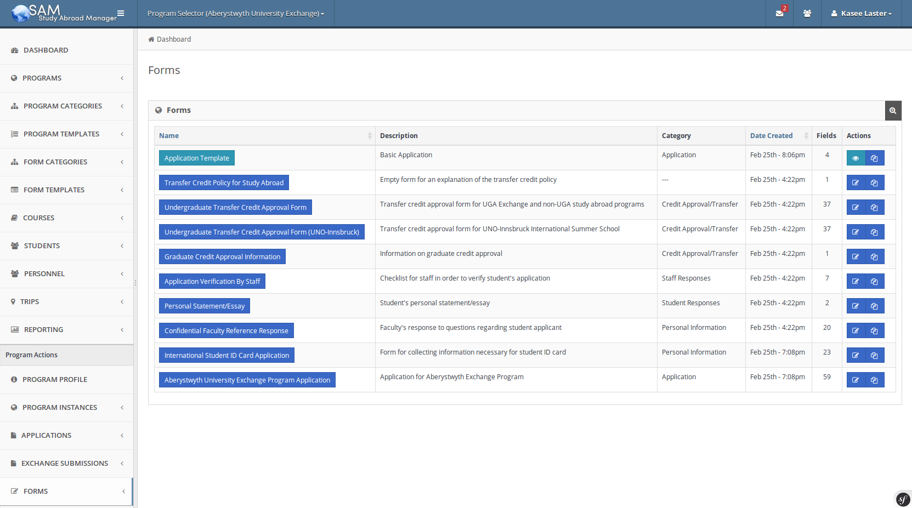Open the Symfony debug toolbar icon
The width and height of the screenshot is (912, 508).
click(x=903, y=499)
